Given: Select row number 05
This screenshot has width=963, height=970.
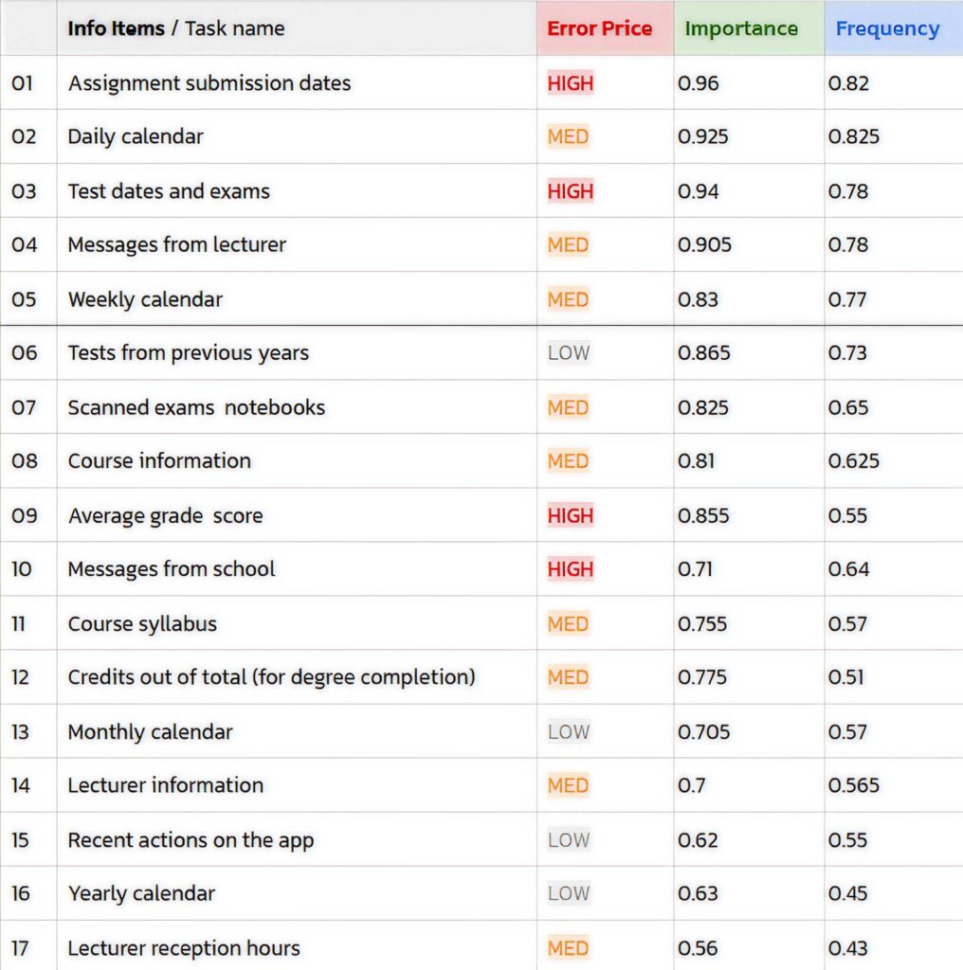Looking at the screenshot, I should tap(24, 299).
